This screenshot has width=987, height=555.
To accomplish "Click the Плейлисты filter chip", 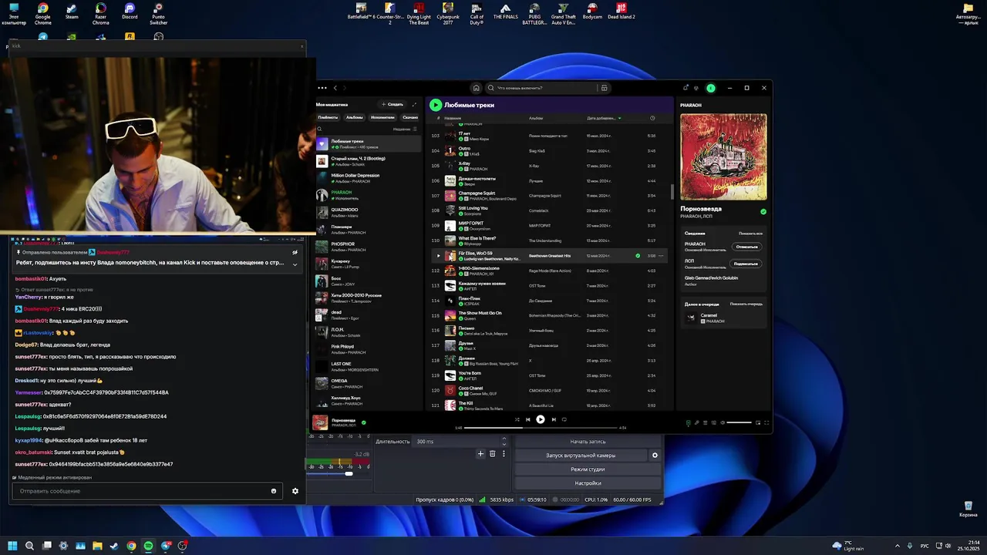I will click(328, 117).
